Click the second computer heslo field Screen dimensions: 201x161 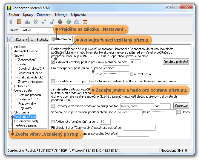click(x=163, y=112)
